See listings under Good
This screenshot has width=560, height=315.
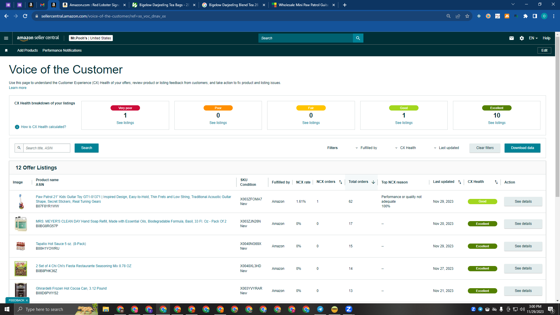[404, 123]
